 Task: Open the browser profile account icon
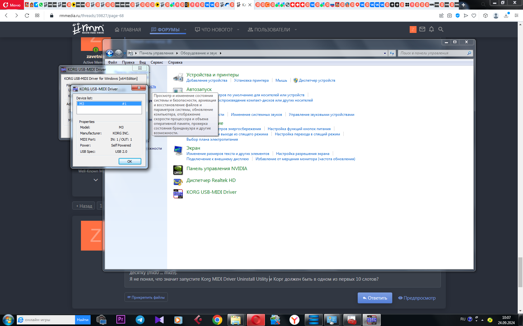pyautogui.click(x=496, y=16)
